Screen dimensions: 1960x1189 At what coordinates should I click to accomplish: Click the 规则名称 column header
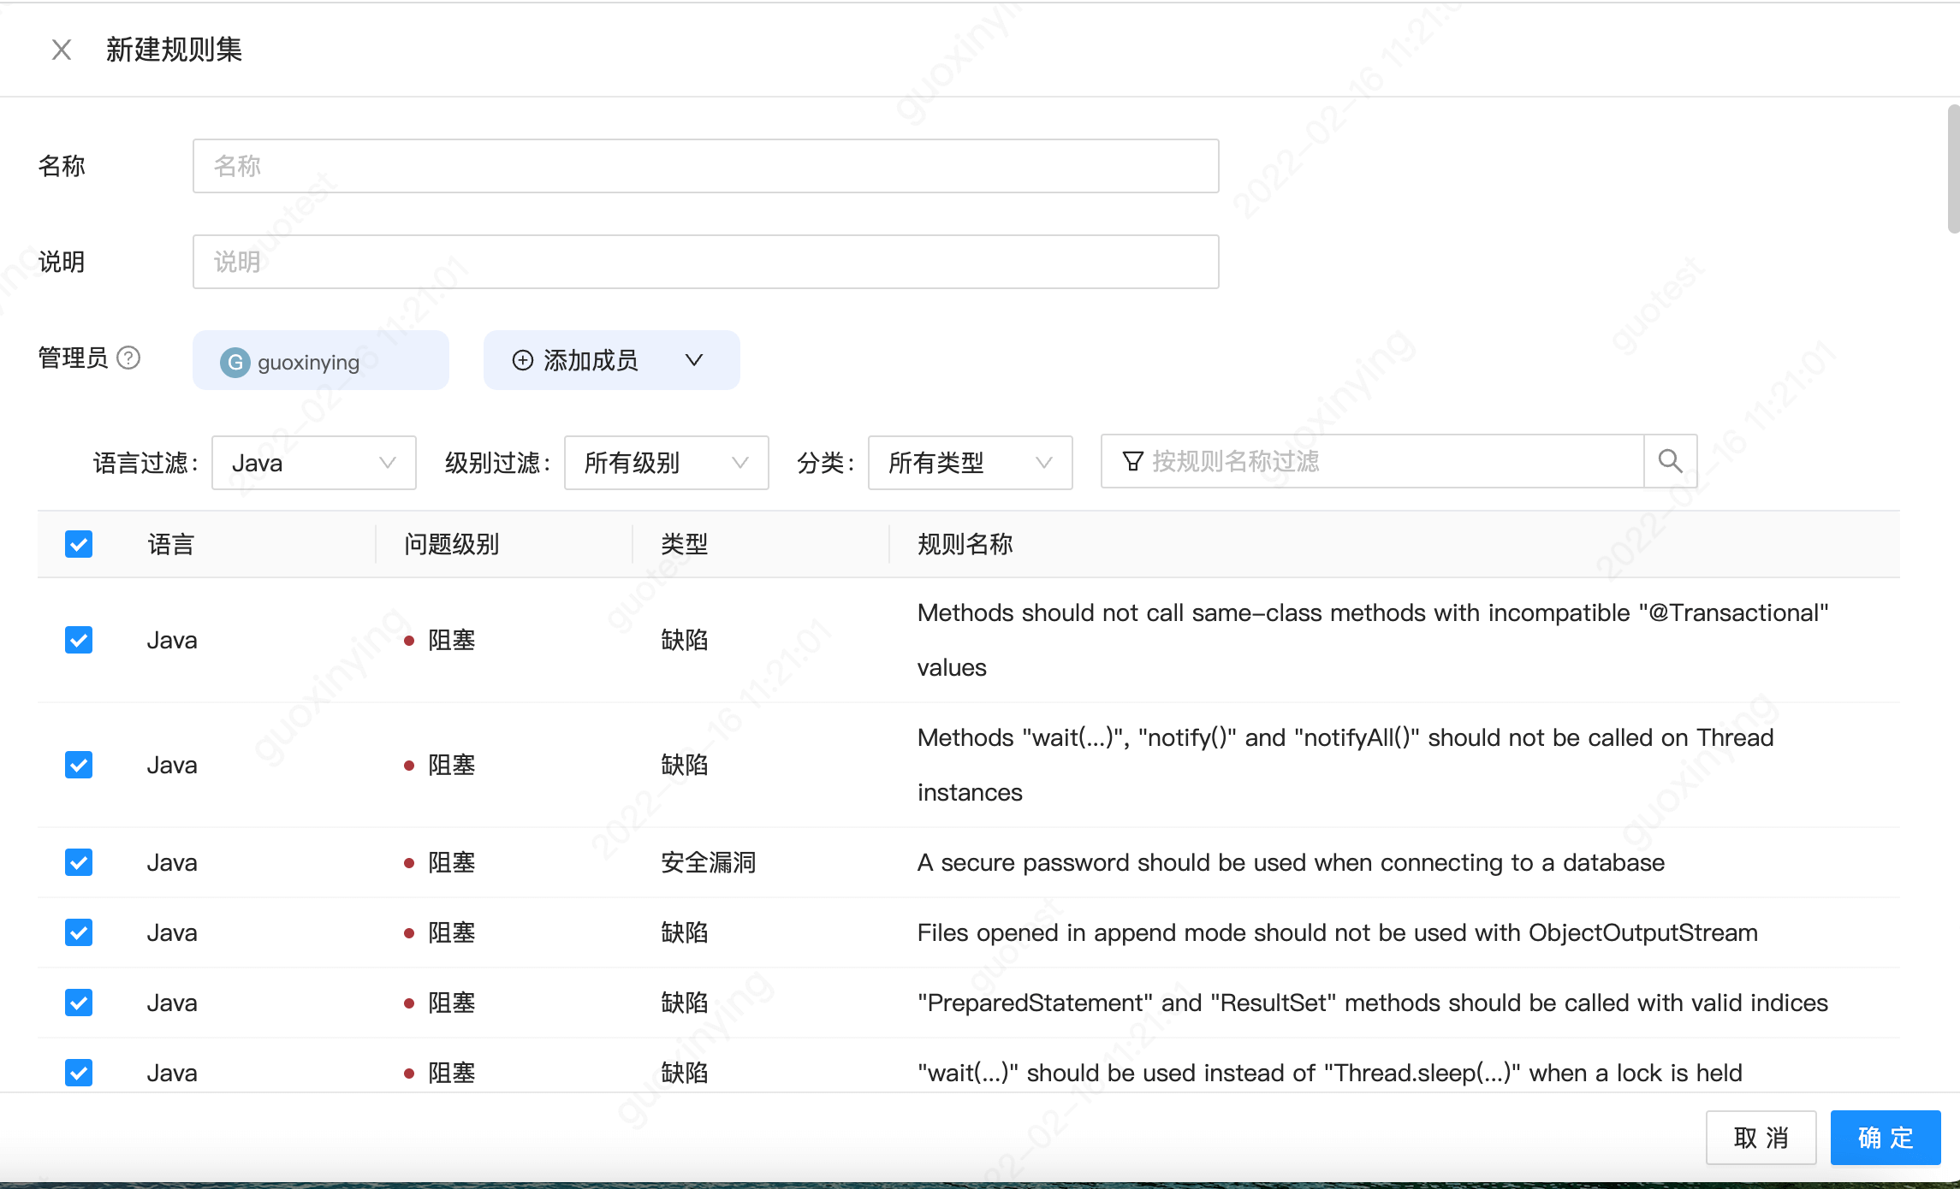(x=965, y=544)
